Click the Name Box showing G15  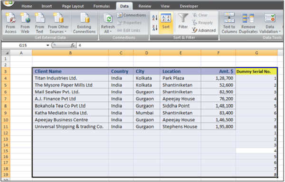[x=23, y=45]
